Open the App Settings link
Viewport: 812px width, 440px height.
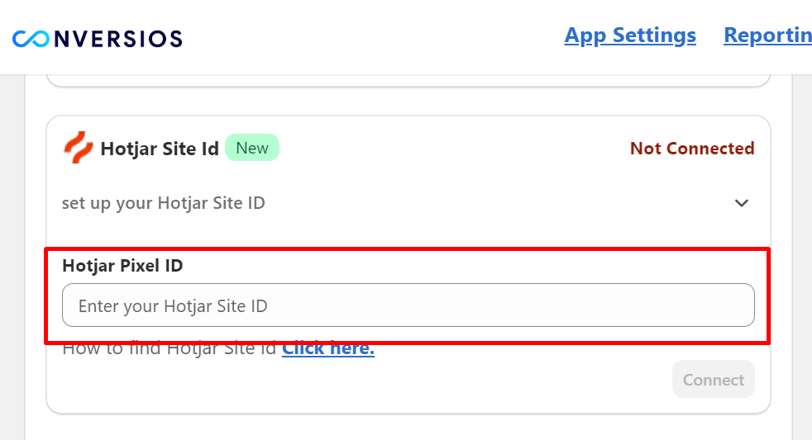(630, 35)
